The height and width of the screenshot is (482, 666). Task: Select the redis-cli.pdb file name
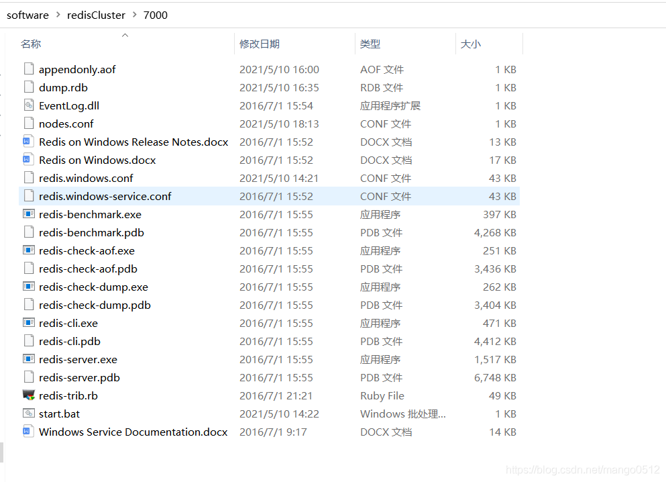(x=70, y=341)
